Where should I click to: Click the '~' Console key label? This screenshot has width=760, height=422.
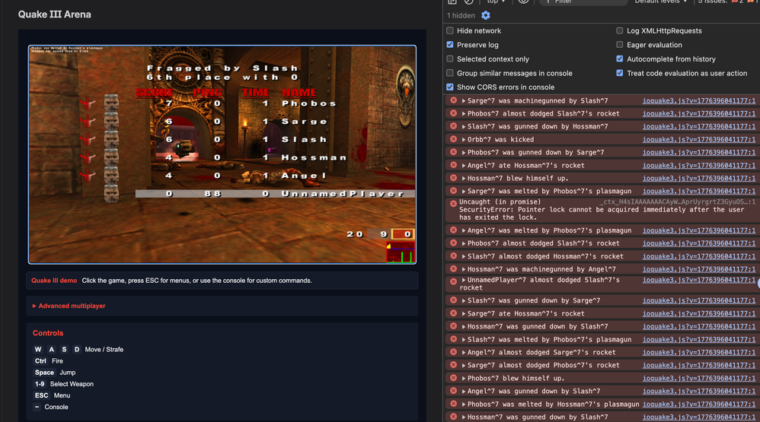[x=37, y=407]
